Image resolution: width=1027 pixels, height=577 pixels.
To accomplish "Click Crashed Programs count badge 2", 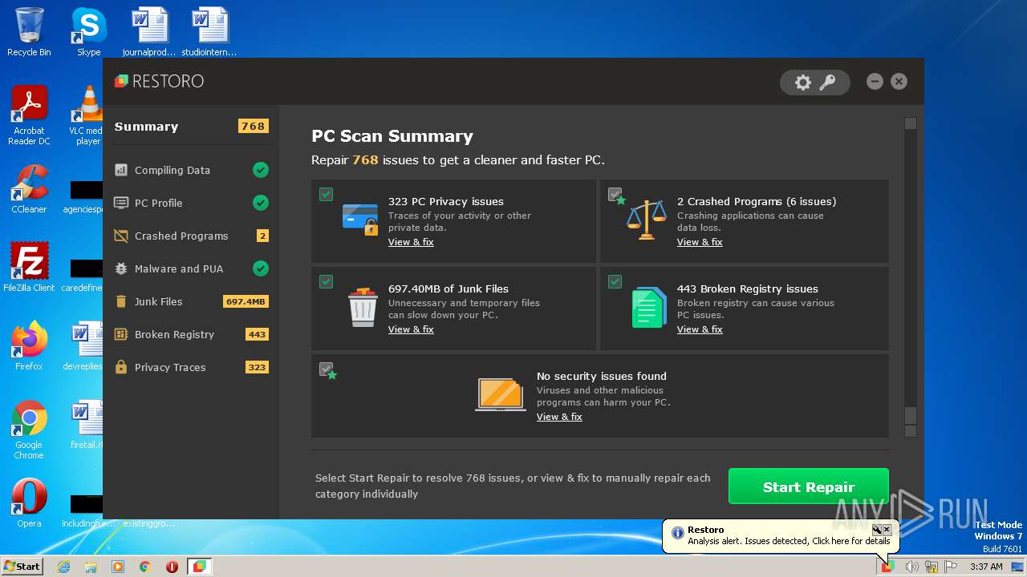I will pos(262,236).
